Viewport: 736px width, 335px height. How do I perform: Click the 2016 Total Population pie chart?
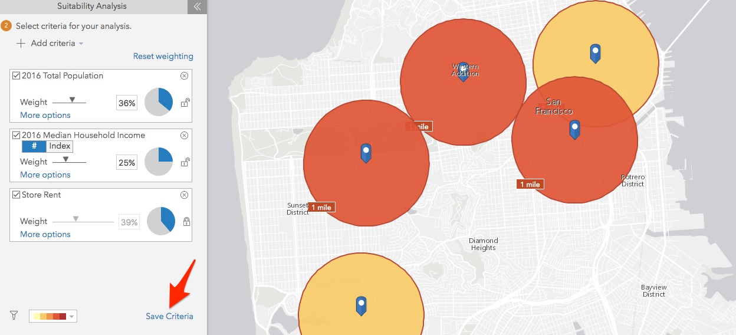[159, 102]
